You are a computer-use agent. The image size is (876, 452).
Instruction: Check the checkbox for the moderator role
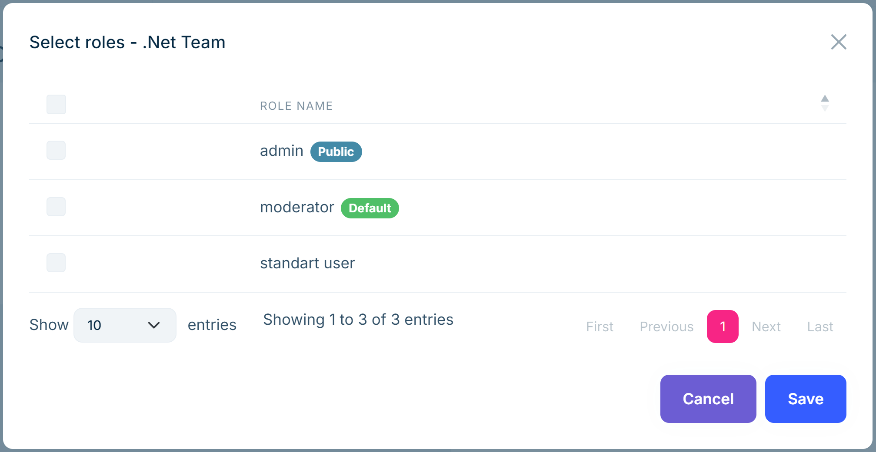tap(56, 207)
